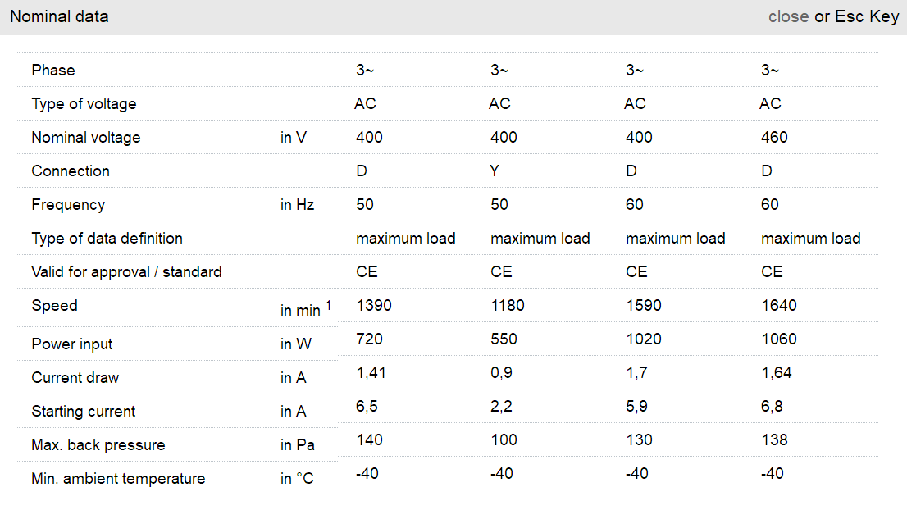Select the 1020 power input value

pyautogui.click(x=644, y=339)
